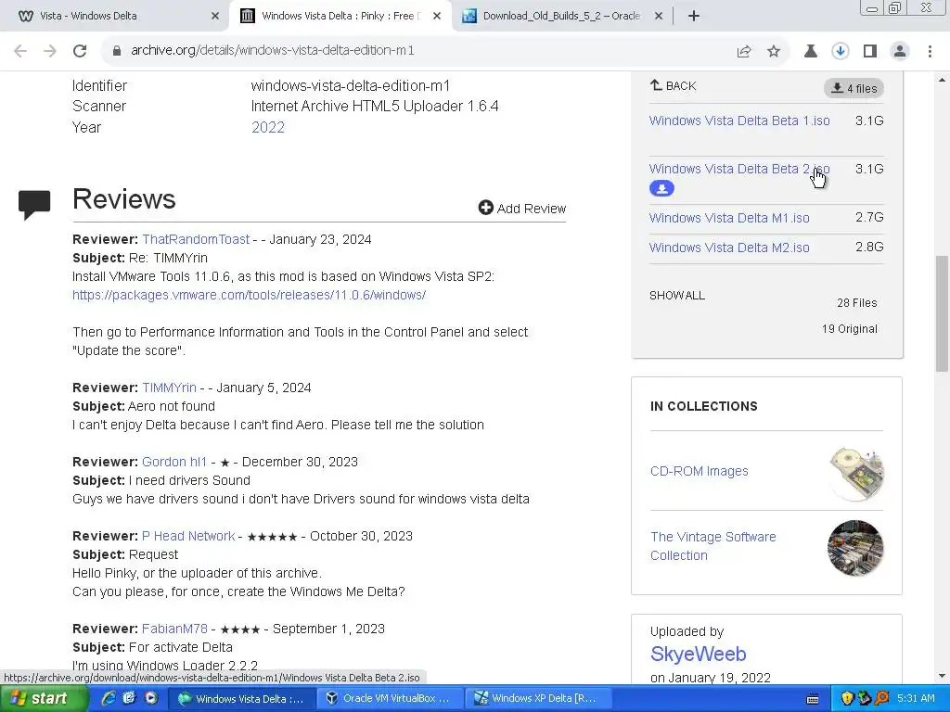Click the Start button

tap(43, 698)
